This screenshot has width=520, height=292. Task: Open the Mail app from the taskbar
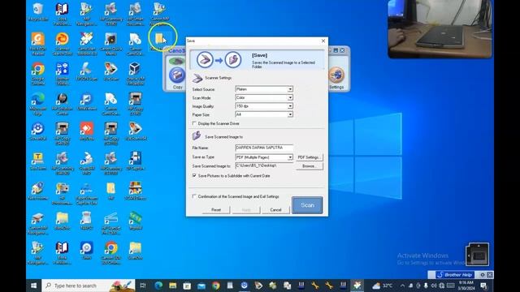[x=201, y=286]
